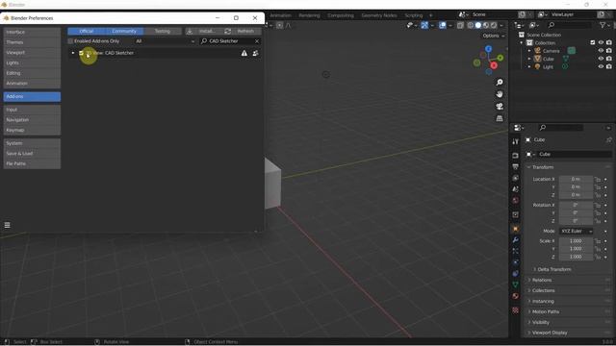Open the View Layer properties tab

pos(516,178)
